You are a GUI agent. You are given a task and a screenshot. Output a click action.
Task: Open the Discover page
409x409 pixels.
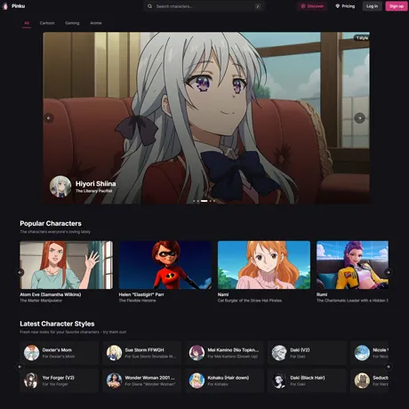point(312,6)
